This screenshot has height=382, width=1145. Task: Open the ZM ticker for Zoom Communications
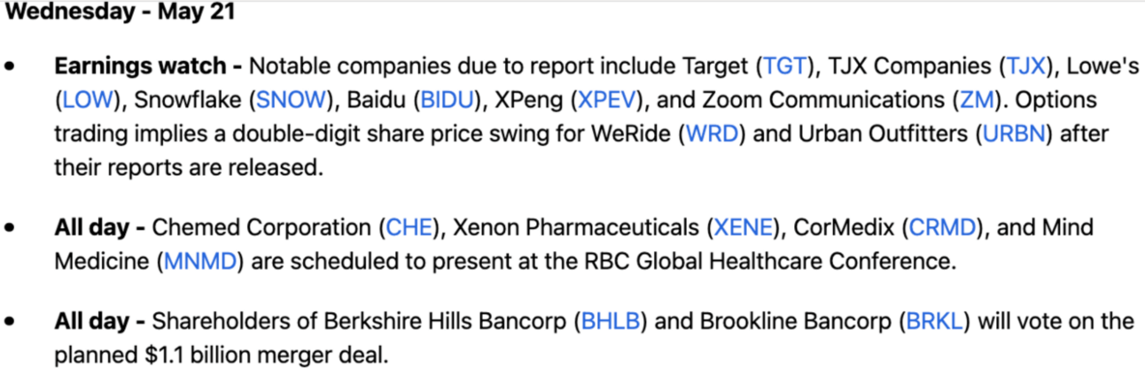978,101
